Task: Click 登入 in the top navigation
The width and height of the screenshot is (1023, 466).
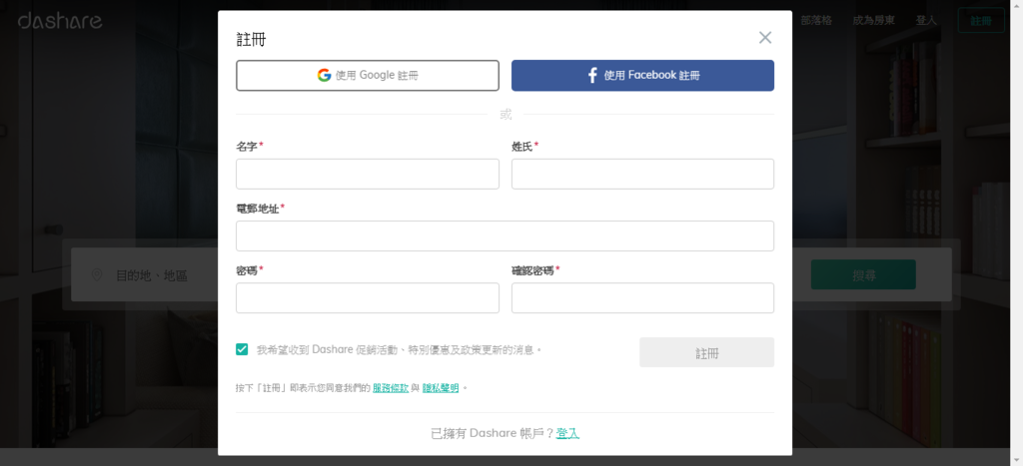Action: [x=926, y=20]
